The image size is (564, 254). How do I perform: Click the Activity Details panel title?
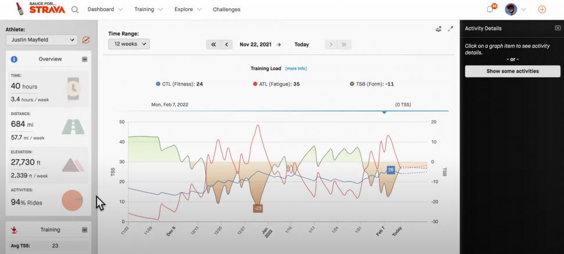coord(483,28)
